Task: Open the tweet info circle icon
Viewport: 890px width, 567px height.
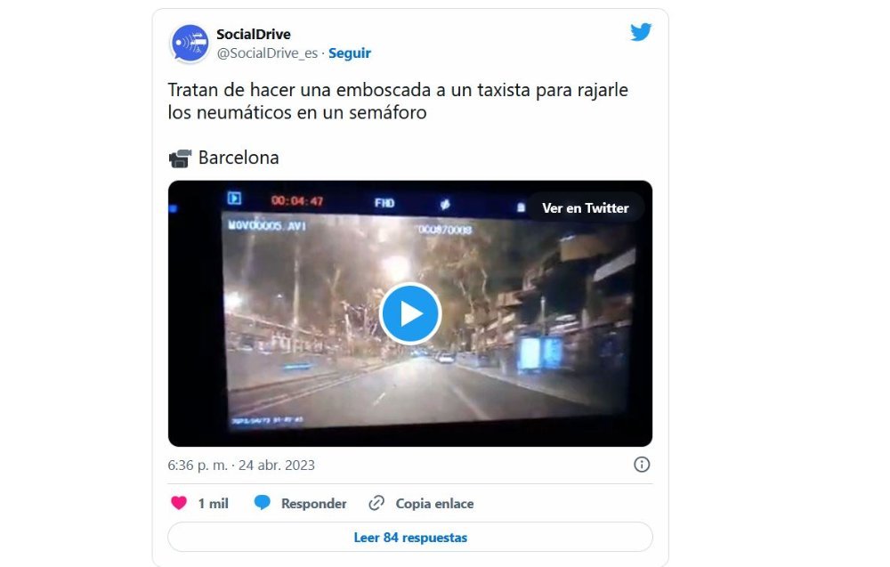Action: pyautogui.click(x=642, y=465)
